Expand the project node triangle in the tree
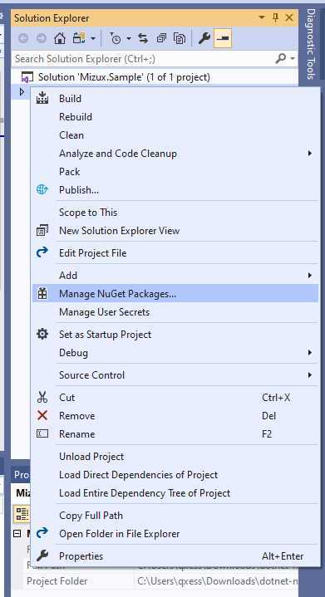 [x=22, y=91]
